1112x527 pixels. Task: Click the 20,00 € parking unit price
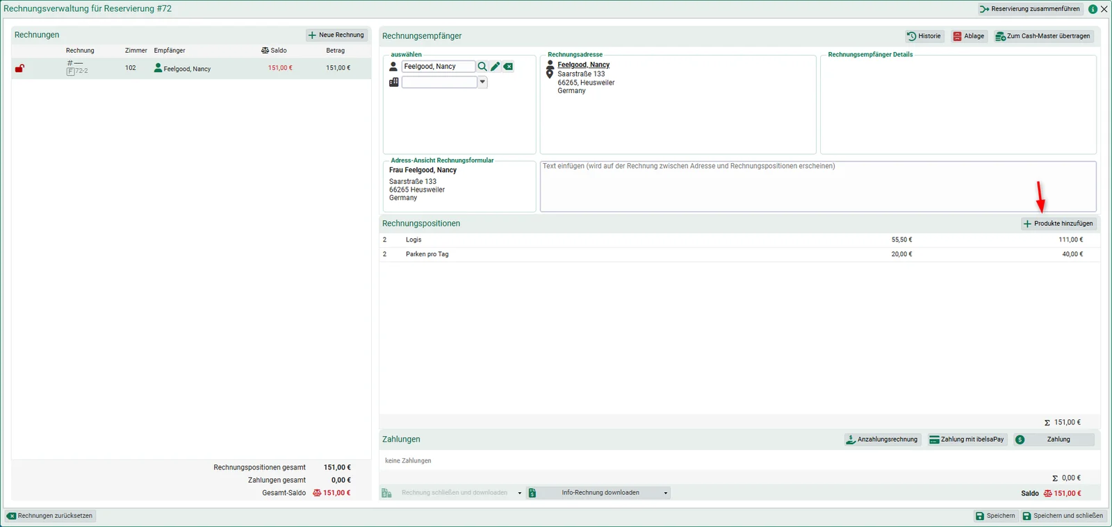[x=901, y=254]
